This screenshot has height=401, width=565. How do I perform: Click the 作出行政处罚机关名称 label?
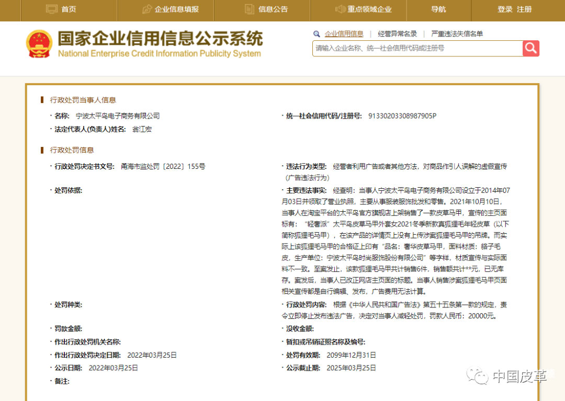tap(87, 342)
